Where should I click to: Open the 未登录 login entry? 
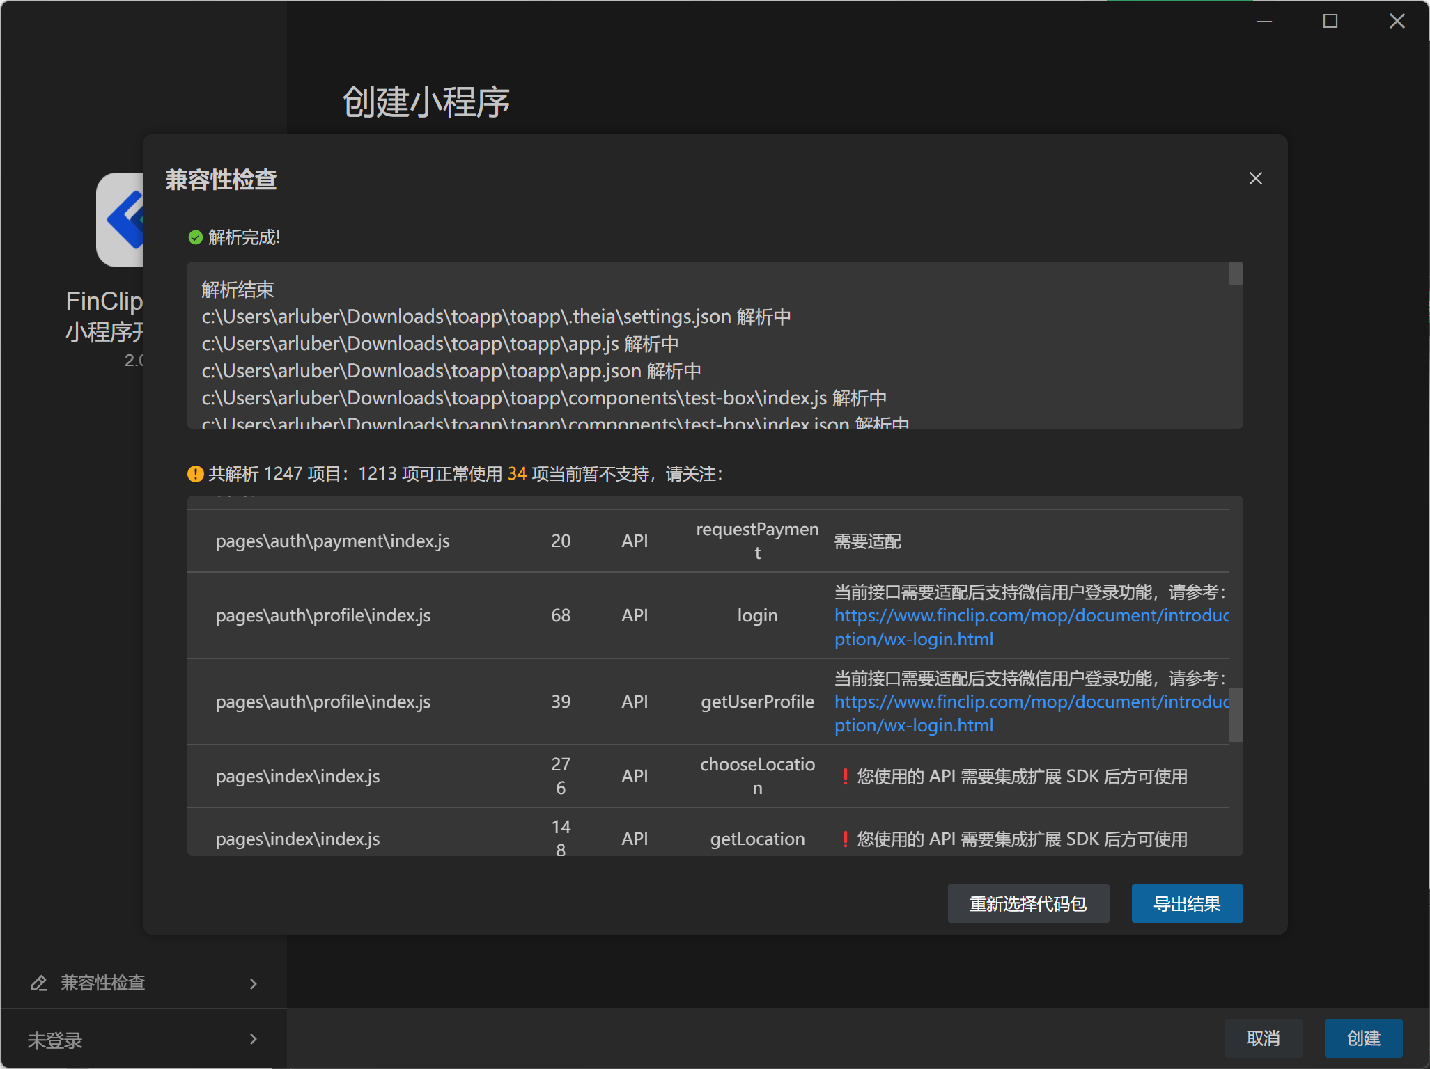click(56, 1040)
